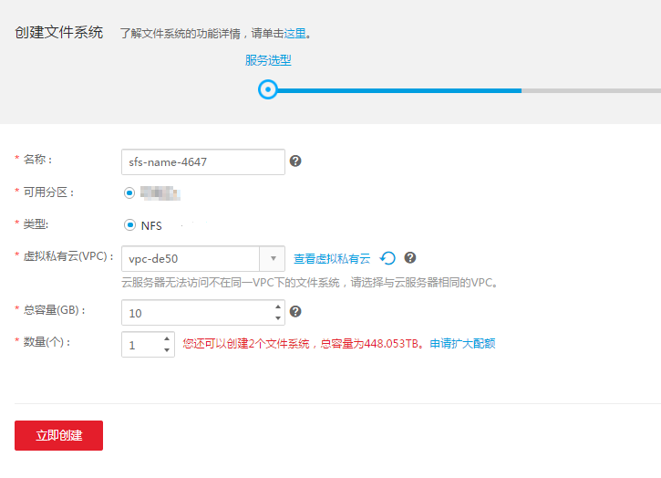Image resolution: width=661 pixels, height=478 pixels.
Task: Click the 类型 label
Action: coord(36,224)
